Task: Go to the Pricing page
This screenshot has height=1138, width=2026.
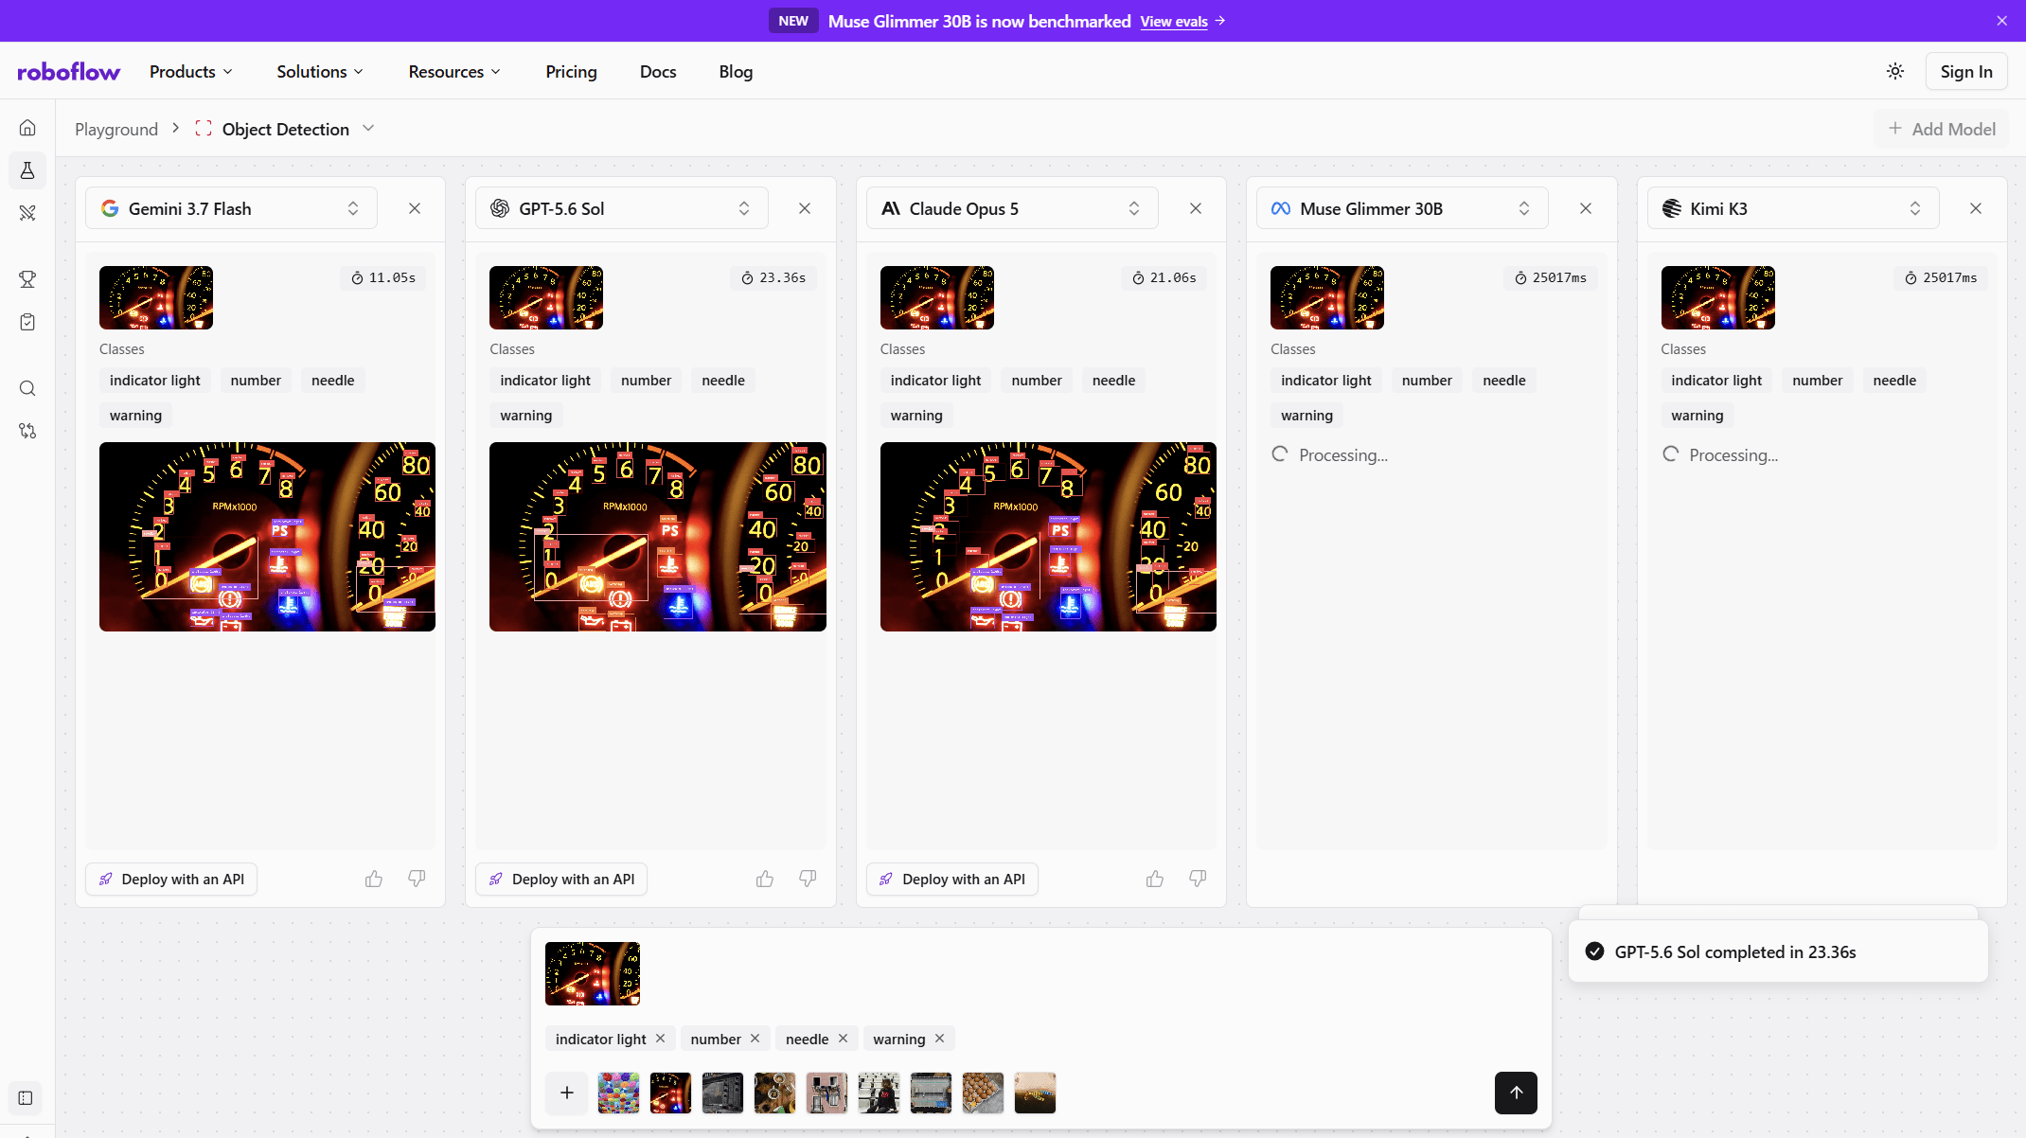Action: point(571,71)
